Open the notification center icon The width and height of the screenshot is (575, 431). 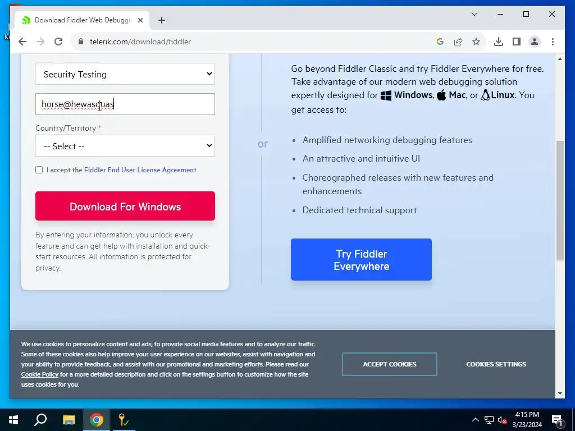(557, 420)
